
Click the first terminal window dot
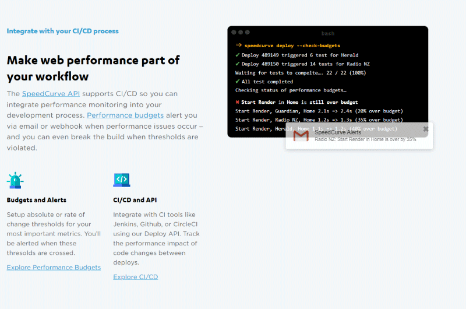[x=234, y=32]
